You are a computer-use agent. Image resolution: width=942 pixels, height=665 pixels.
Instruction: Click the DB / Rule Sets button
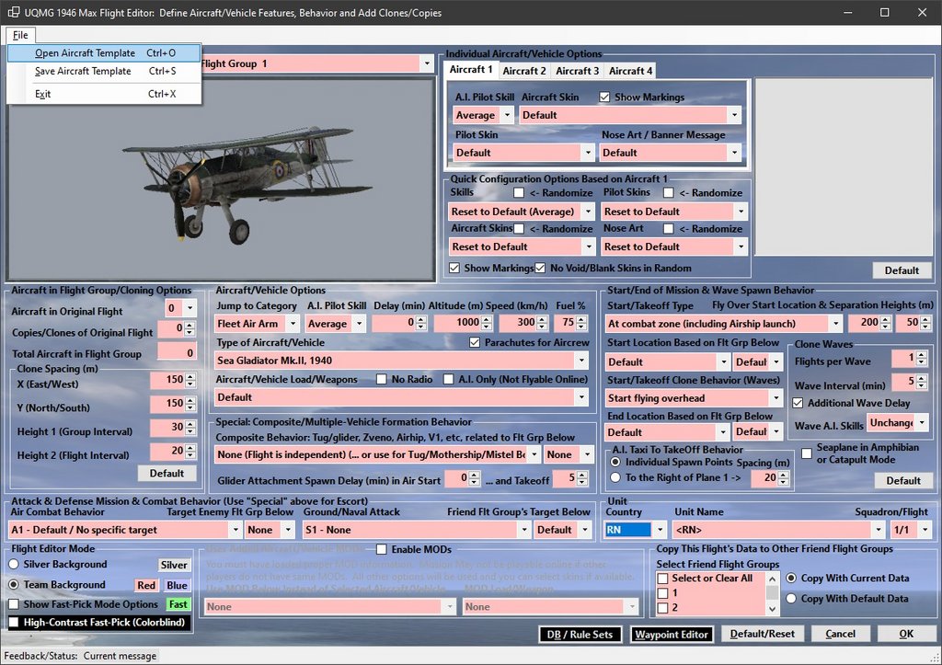(580, 635)
